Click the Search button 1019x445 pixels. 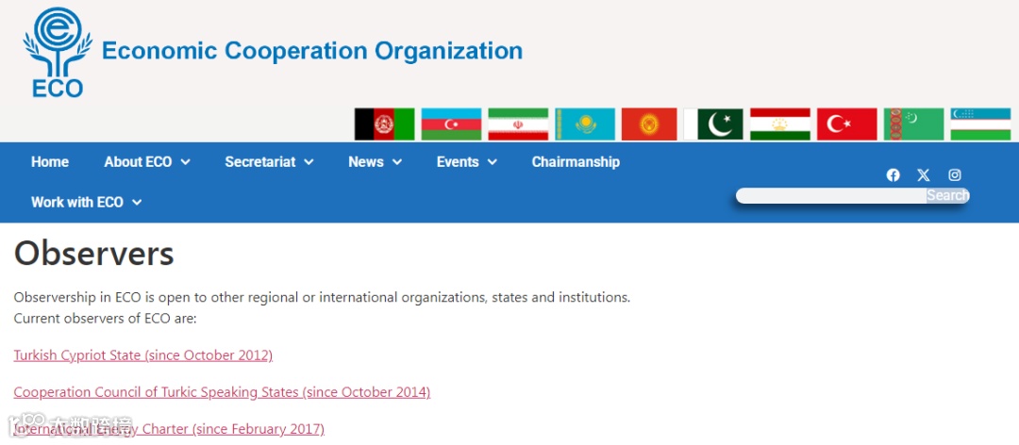click(x=948, y=195)
